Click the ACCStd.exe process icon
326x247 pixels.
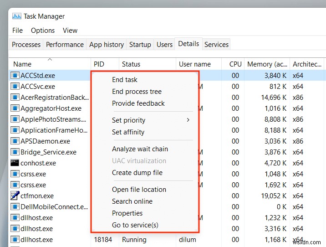[15, 76]
